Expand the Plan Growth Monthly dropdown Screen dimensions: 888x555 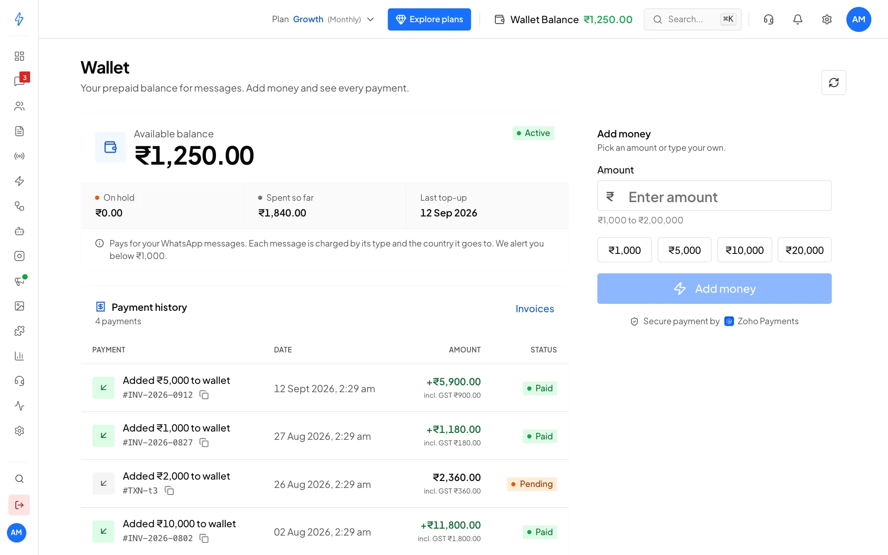323,19
